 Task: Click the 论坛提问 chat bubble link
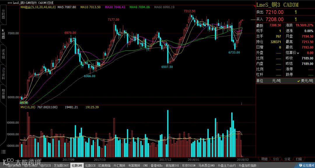coord(307,166)
